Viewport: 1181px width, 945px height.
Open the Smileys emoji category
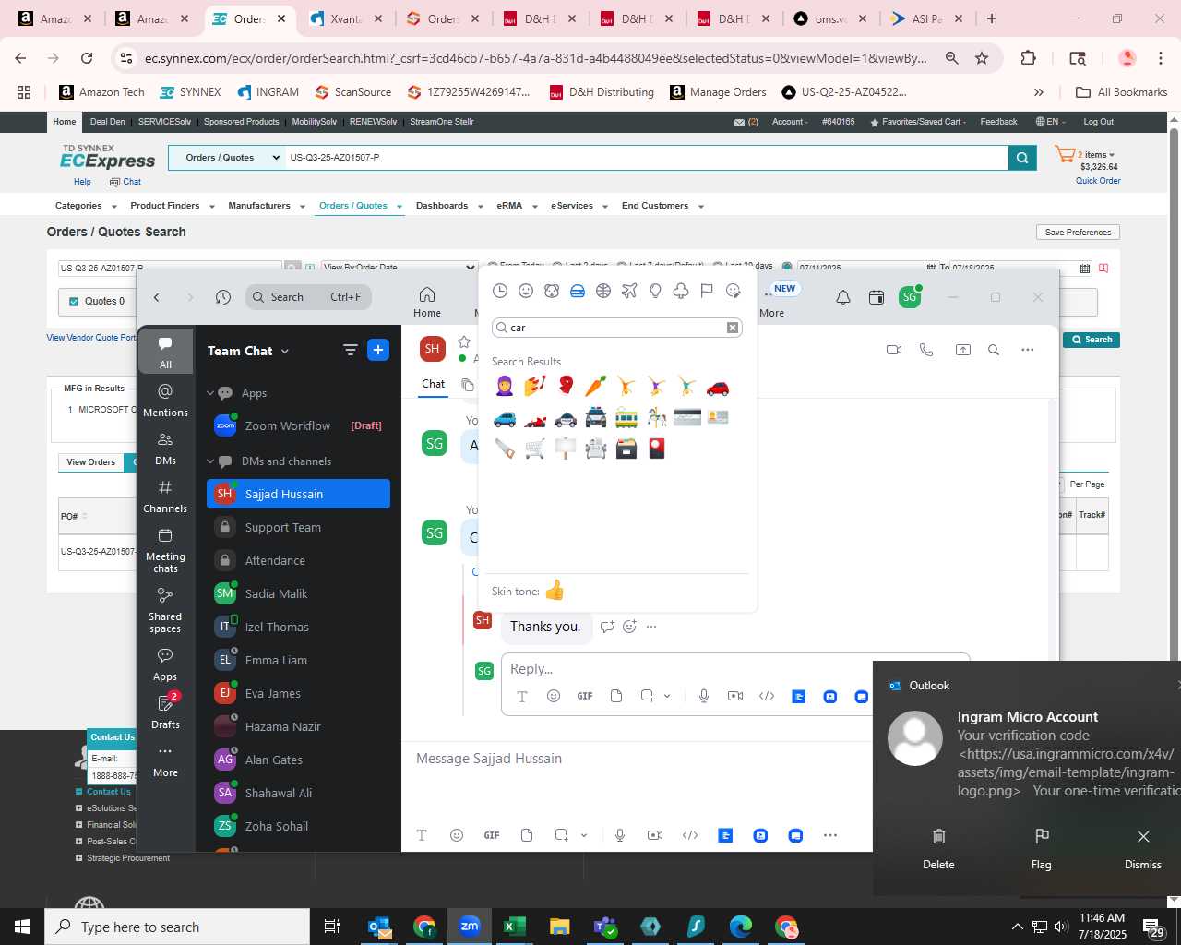click(x=526, y=291)
